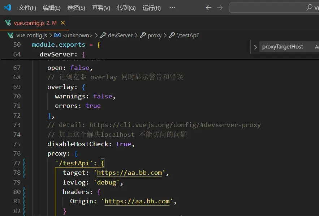Expand the replace row in find widget
319x216 pixels.
pyautogui.click(x=255, y=47)
